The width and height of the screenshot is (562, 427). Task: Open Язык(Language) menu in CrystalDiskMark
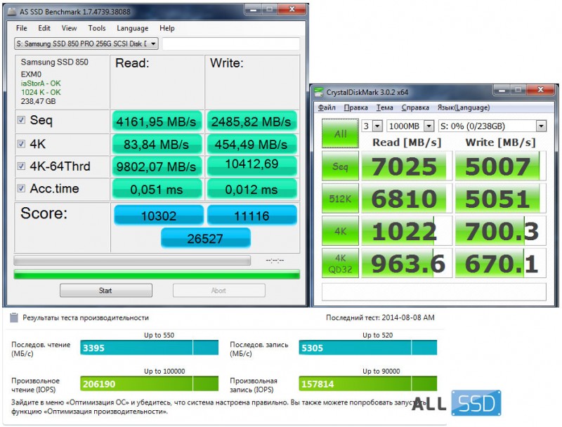[x=464, y=107]
